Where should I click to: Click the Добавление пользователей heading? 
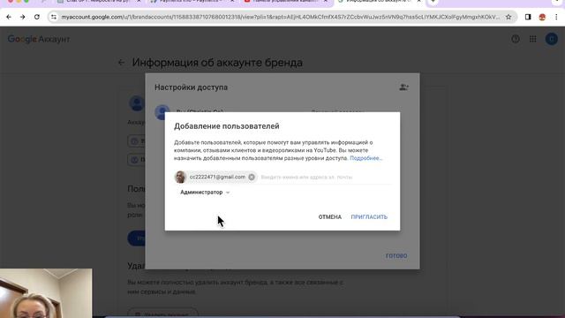227,126
